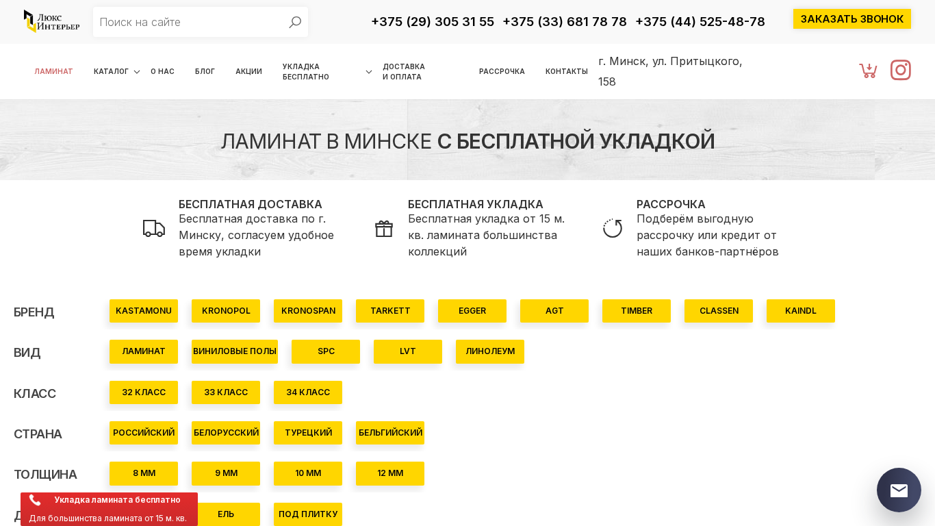The width and height of the screenshot is (935, 526).
Task: Open the mail chat widget button
Action: (899, 490)
